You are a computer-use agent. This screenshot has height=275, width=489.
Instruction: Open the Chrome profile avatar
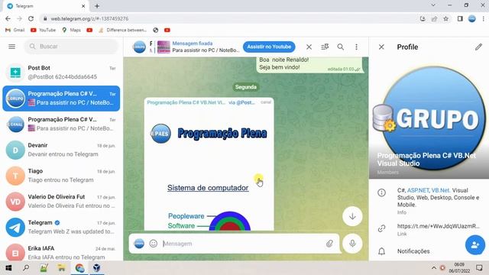click(472, 18)
